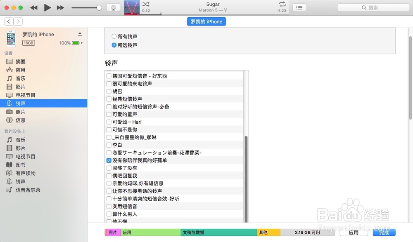Click the ringtone list scrollbar
This screenshot has height=242, width=413.
tap(246, 179)
